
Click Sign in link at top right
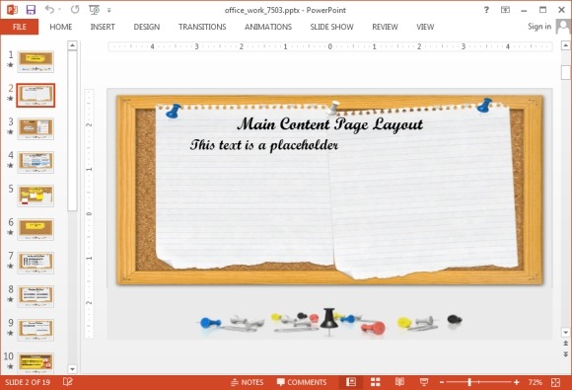[539, 27]
